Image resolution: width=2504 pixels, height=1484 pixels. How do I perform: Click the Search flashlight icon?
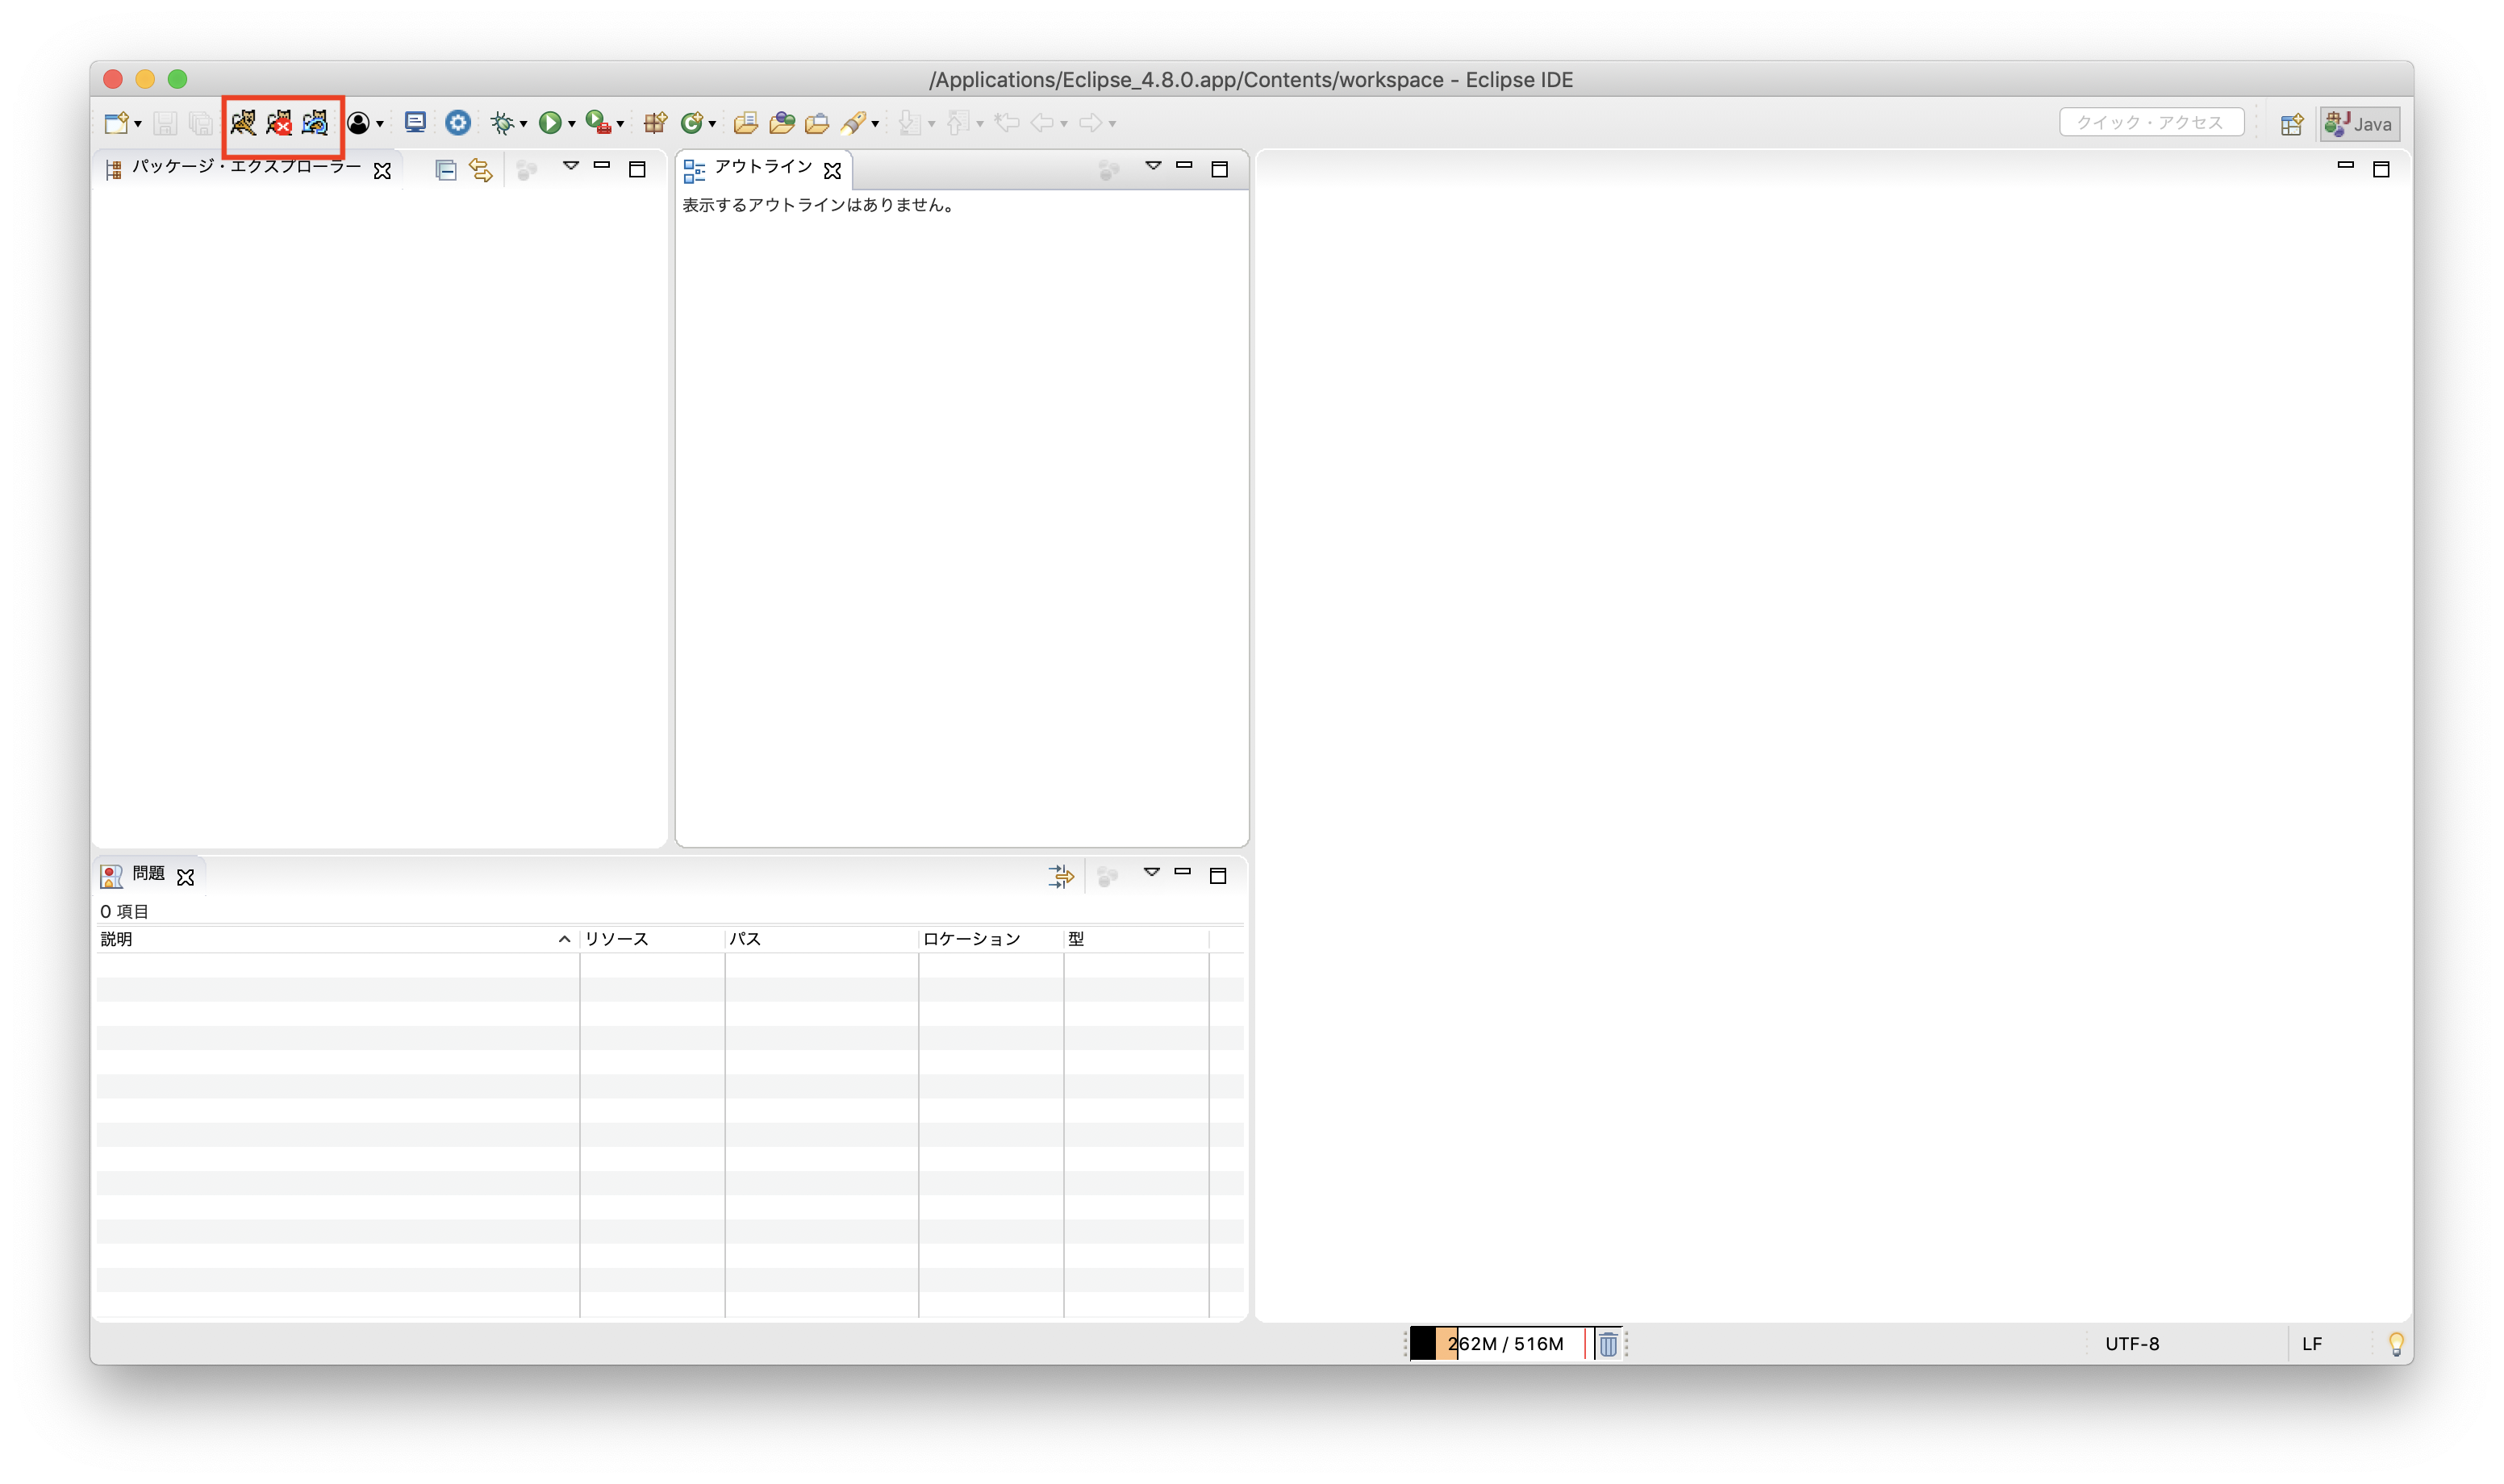pos(853,123)
